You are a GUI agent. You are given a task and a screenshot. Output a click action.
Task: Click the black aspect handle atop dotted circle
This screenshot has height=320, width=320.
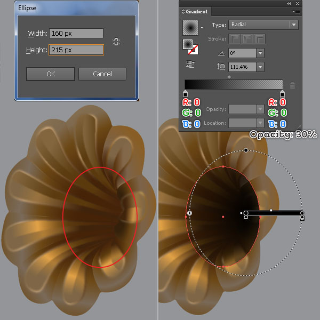(x=246, y=150)
